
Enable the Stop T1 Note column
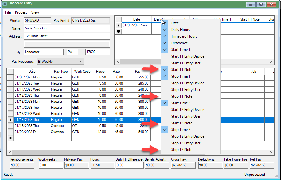[182, 96]
